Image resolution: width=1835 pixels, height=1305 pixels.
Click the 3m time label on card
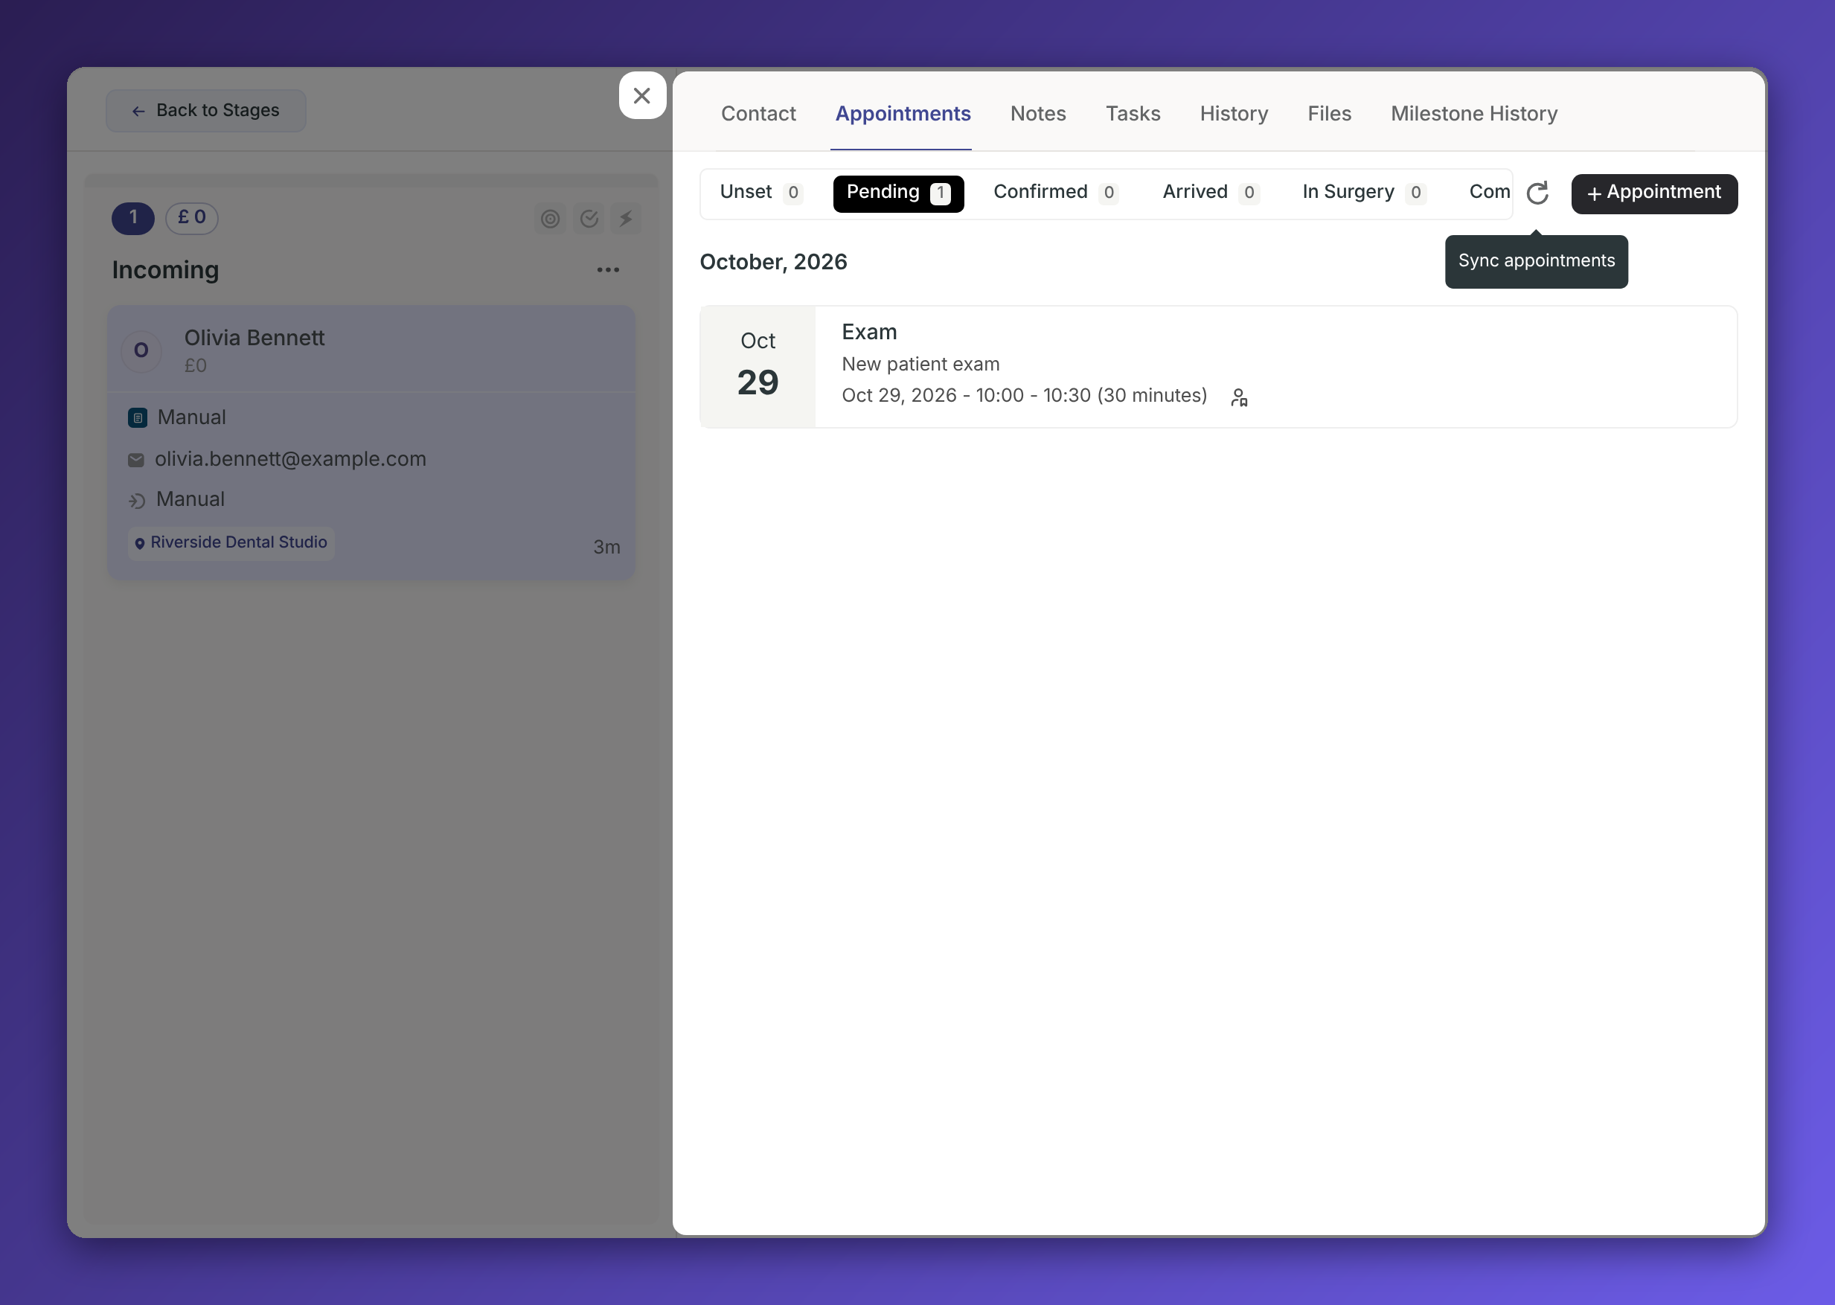[x=606, y=548]
